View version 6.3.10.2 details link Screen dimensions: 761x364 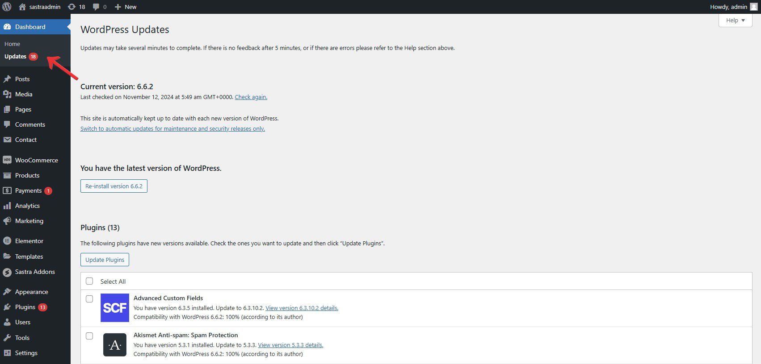302,308
